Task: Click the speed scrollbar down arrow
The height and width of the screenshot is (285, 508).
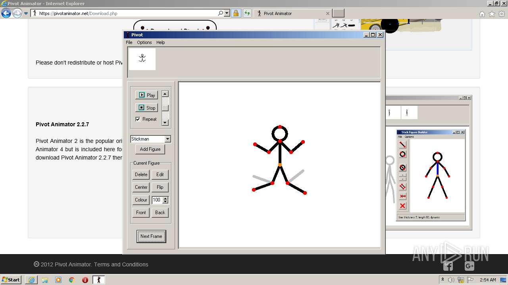Action: (x=165, y=123)
